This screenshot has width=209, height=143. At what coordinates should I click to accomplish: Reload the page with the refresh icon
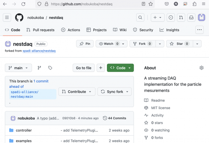(x=23, y=4)
